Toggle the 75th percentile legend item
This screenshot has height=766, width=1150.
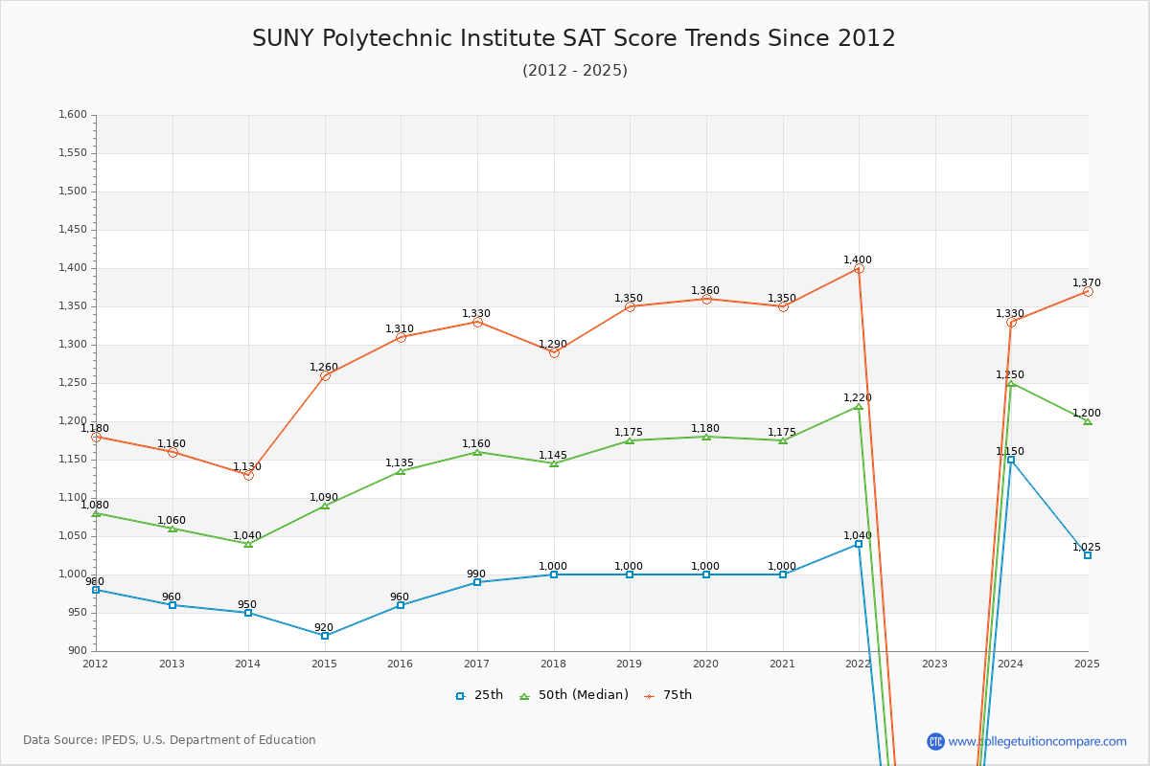(x=668, y=695)
